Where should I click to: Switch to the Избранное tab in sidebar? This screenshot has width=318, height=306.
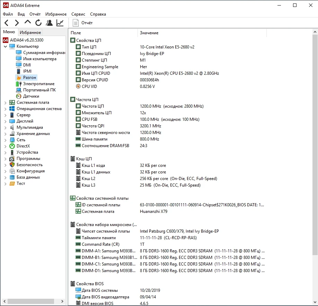pyautogui.click(x=30, y=33)
